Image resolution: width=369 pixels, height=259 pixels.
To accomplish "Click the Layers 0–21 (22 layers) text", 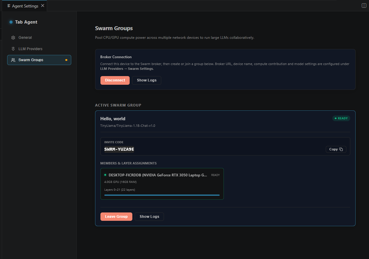I will pyautogui.click(x=120, y=190).
